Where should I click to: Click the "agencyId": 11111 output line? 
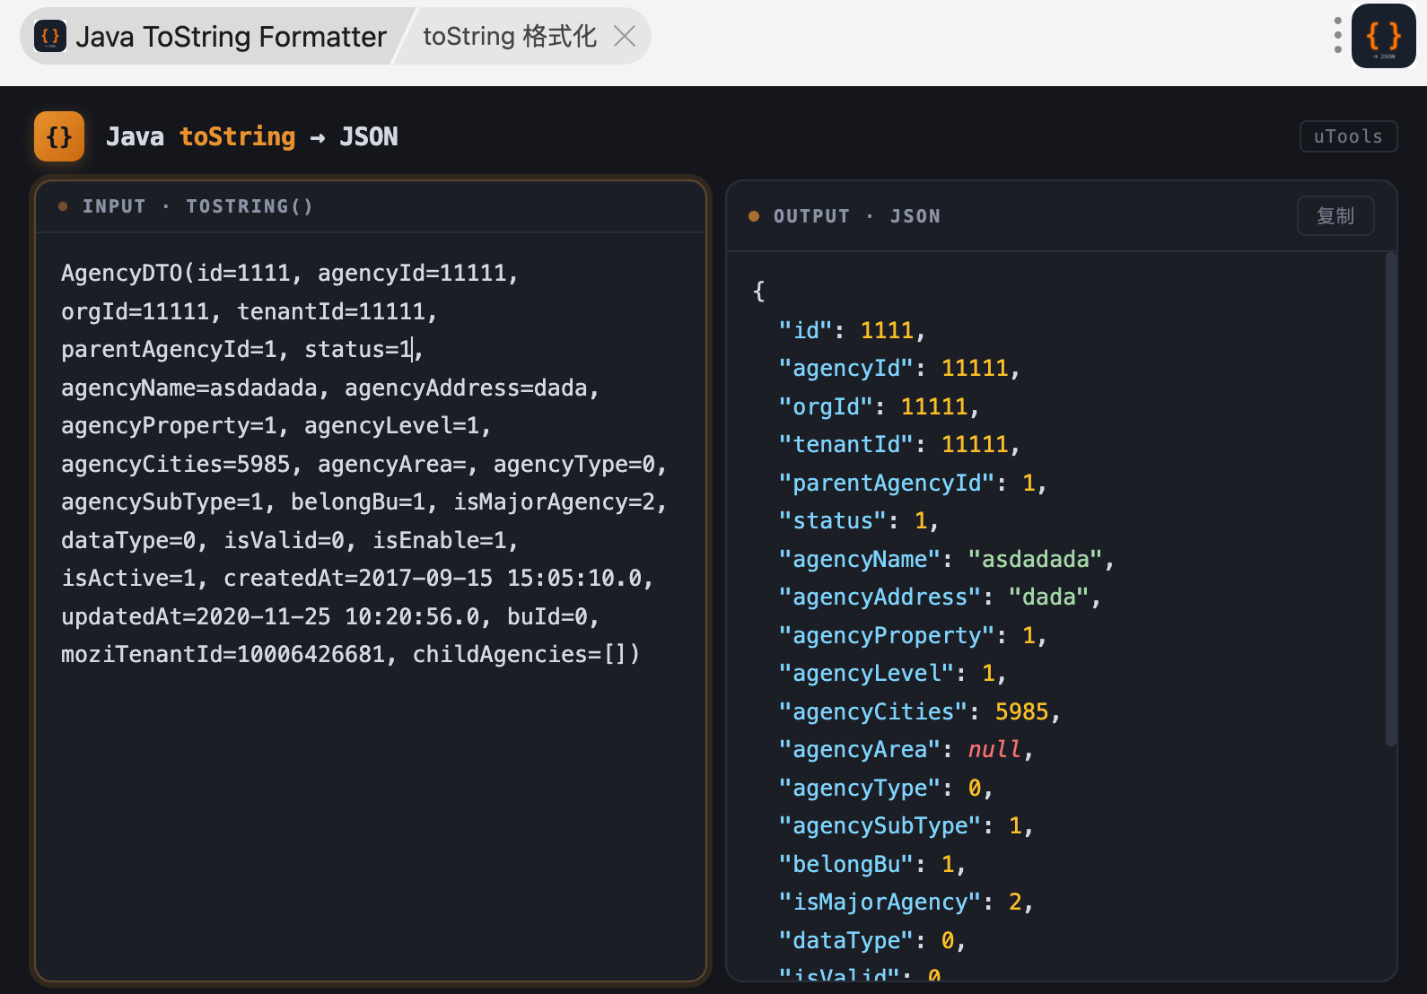(x=900, y=368)
